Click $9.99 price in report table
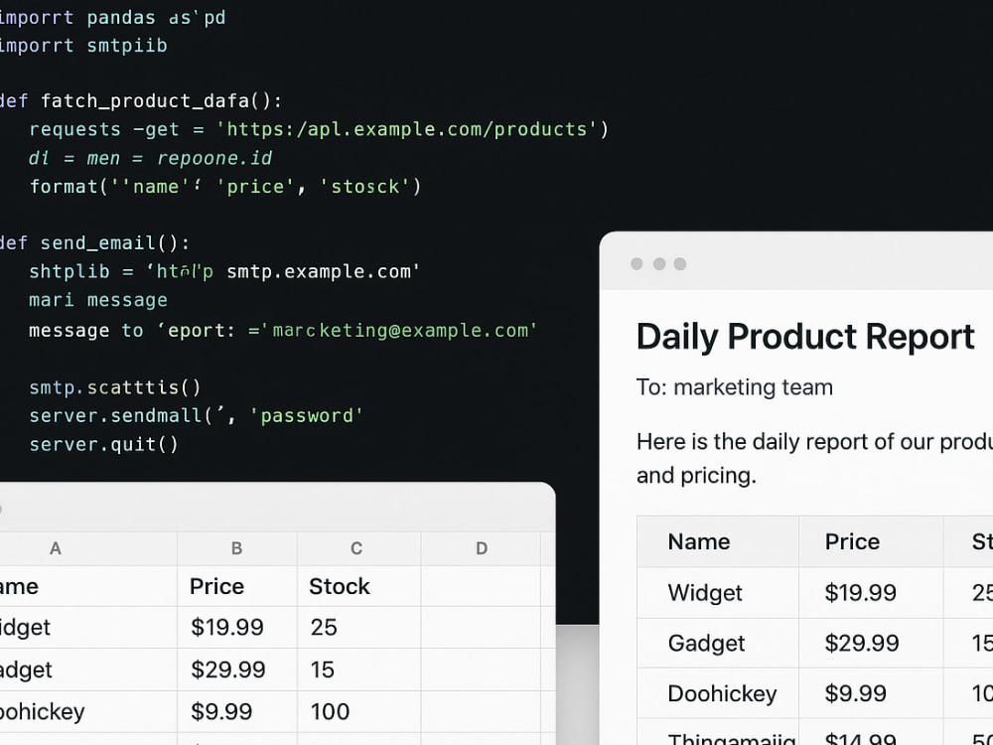The width and height of the screenshot is (993, 745). pos(855,693)
